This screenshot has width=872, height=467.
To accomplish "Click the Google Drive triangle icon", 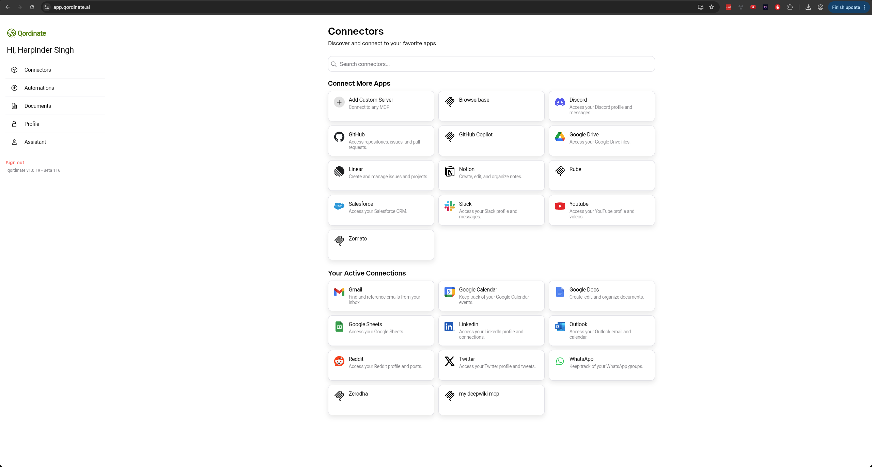I will tap(560, 137).
